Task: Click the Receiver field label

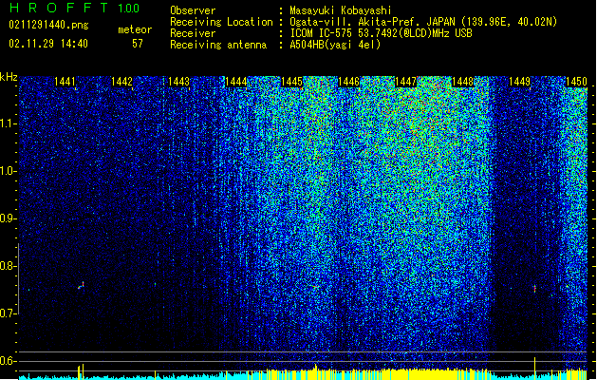Action: coord(193,33)
